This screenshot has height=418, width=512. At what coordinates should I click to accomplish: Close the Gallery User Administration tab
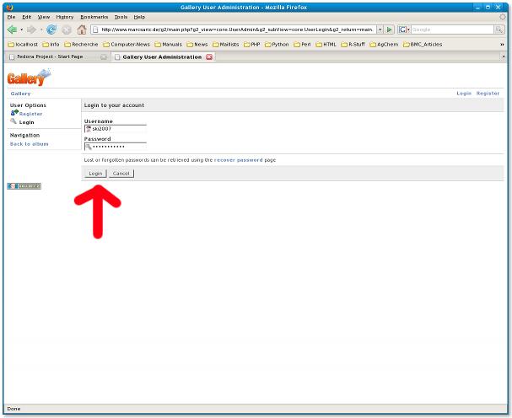point(209,56)
